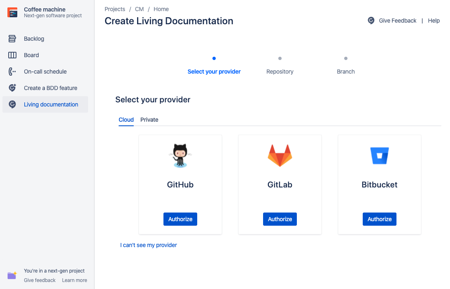This screenshot has height=289, width=450.
Task: Click Home in the breadcrumb
Action: click(161, 9)
